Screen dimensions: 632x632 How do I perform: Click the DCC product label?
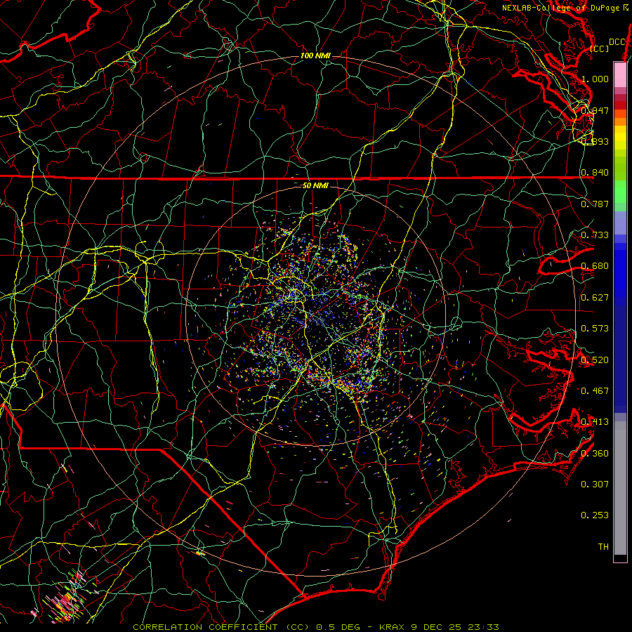617,42
